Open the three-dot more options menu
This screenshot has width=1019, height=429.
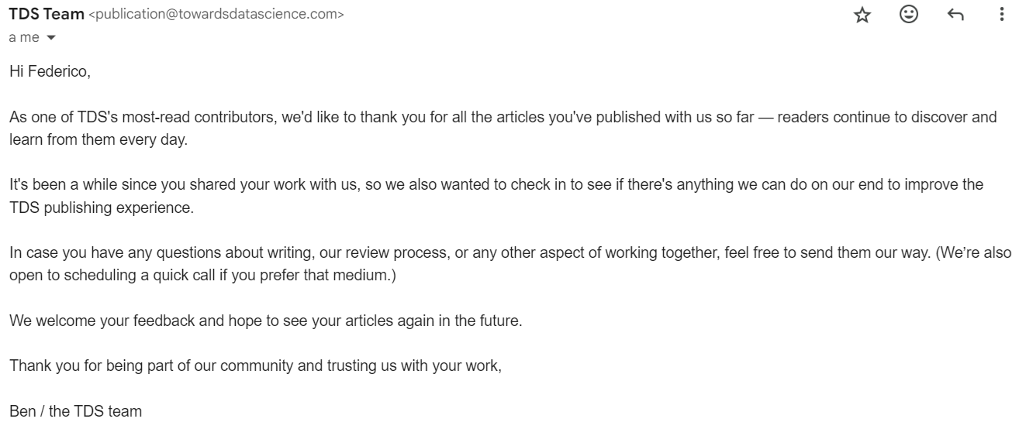[1003, 15]
